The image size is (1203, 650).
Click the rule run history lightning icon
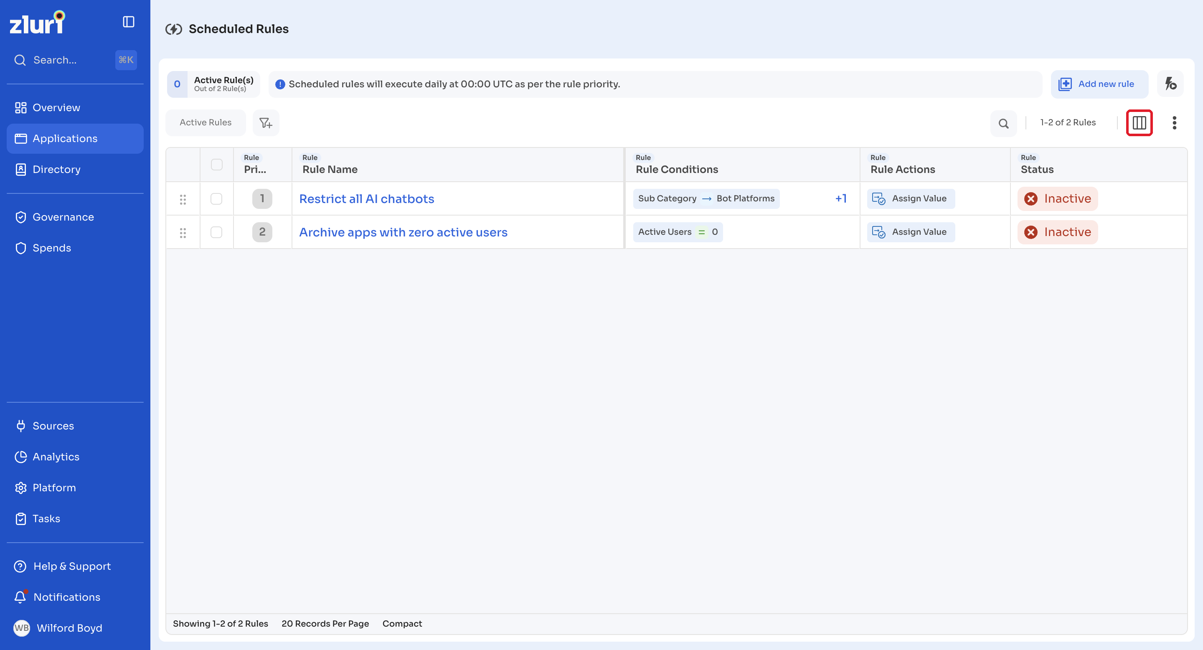[1170, 84]
